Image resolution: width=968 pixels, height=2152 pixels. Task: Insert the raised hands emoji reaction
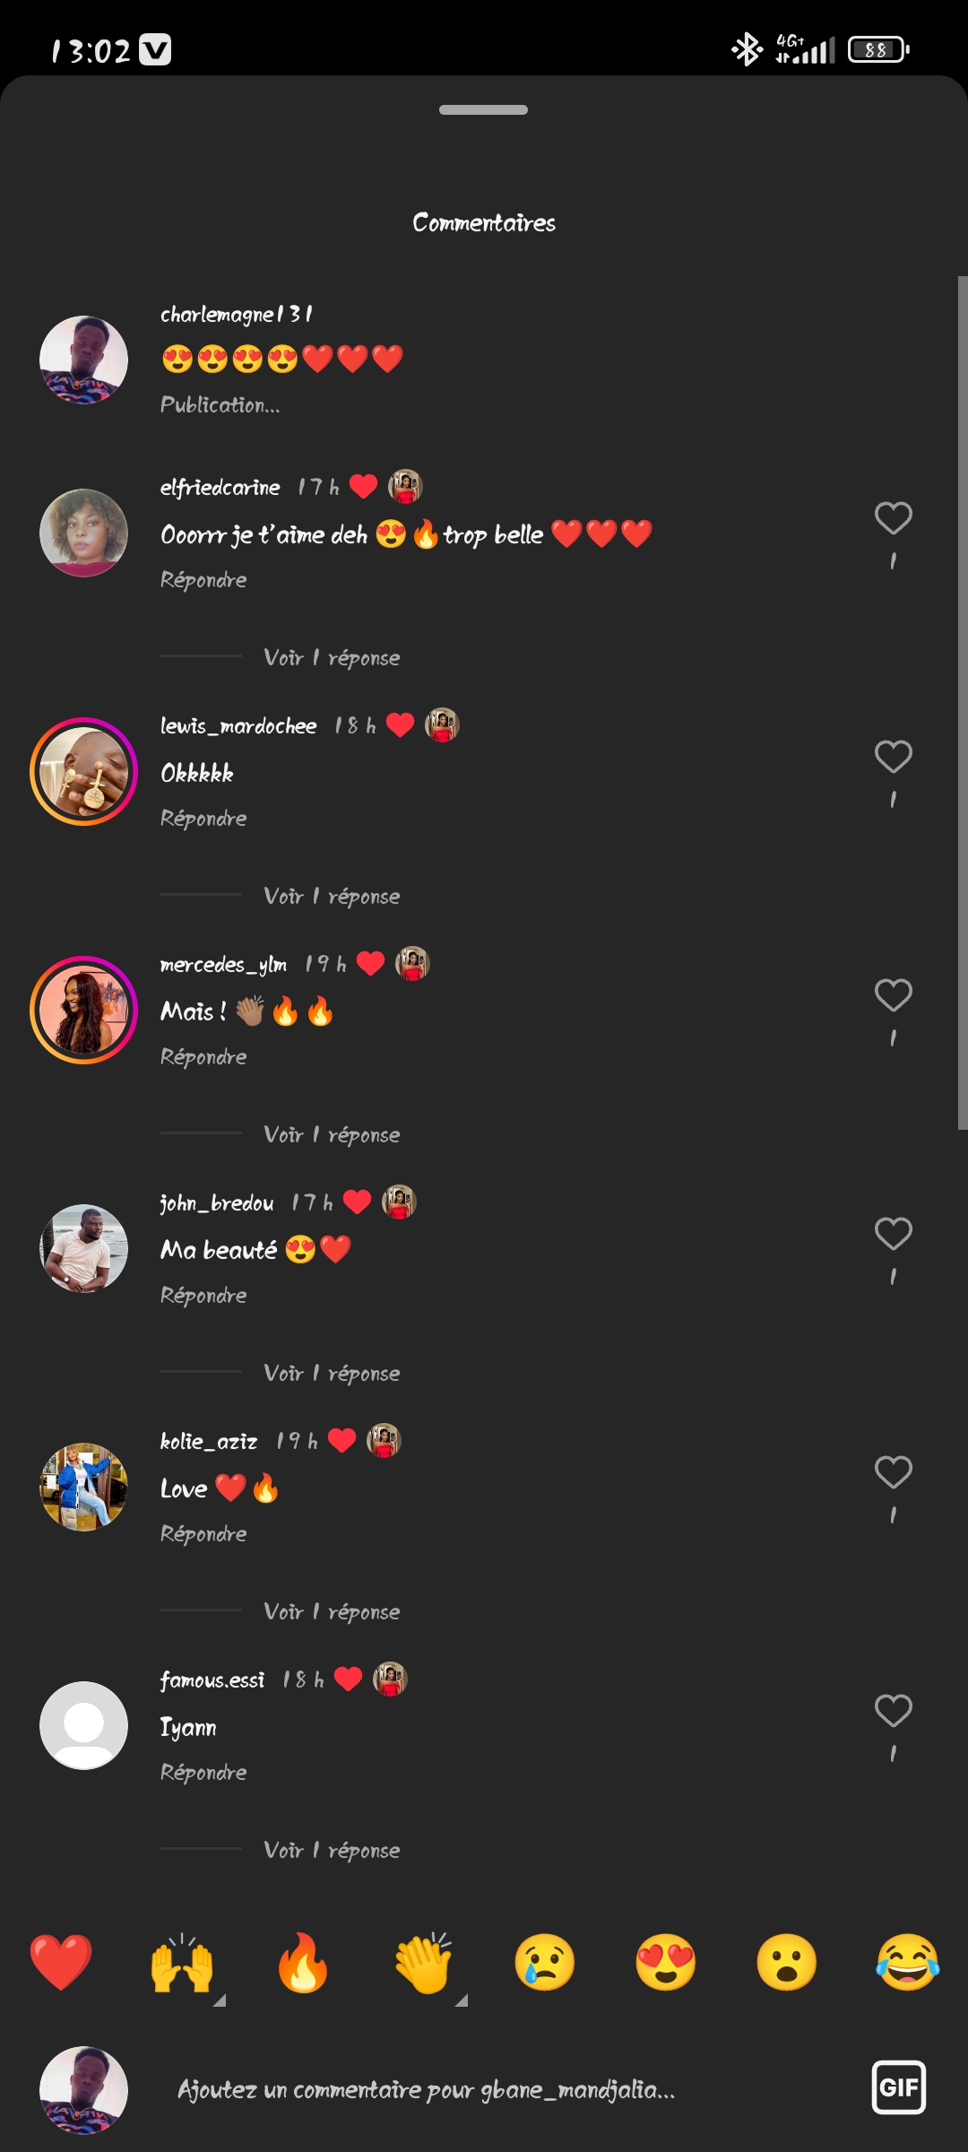click(x=182, y=1962)
